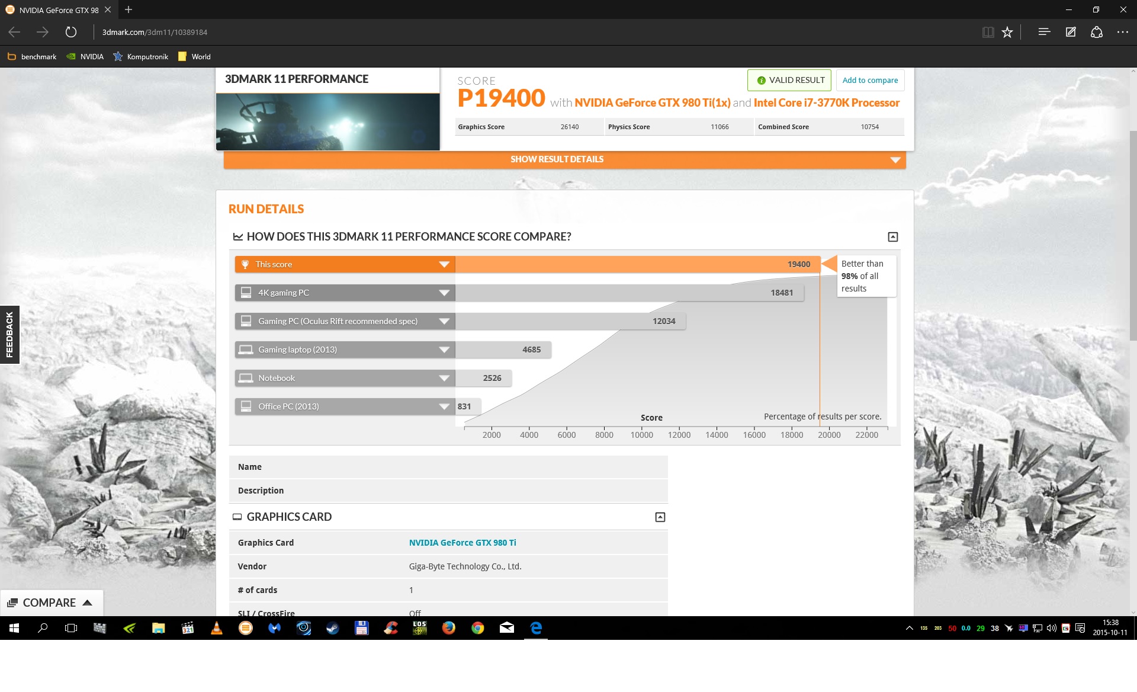Open the World bookmark
This screenshot has height=692, width=1137.
(194, 57)
